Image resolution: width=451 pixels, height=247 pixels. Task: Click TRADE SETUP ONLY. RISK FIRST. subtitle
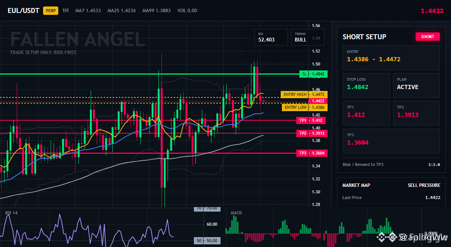tap(43, 53)
